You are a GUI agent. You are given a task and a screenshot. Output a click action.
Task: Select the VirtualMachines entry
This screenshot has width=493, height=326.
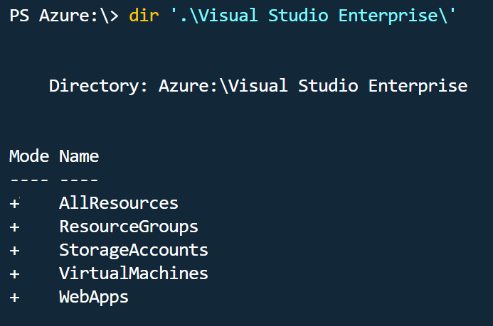click(x=134, y=273)
